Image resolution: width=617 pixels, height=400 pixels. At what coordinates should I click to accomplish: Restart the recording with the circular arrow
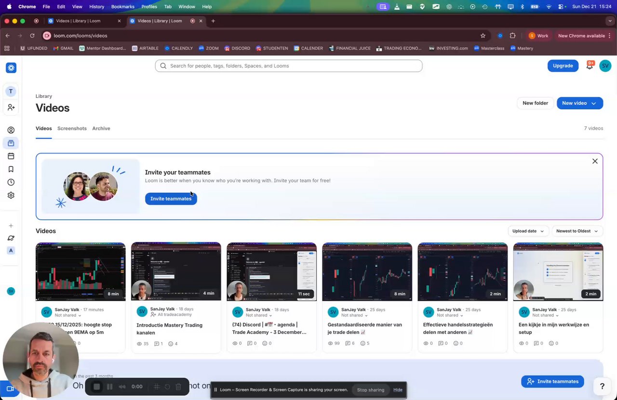167,387
